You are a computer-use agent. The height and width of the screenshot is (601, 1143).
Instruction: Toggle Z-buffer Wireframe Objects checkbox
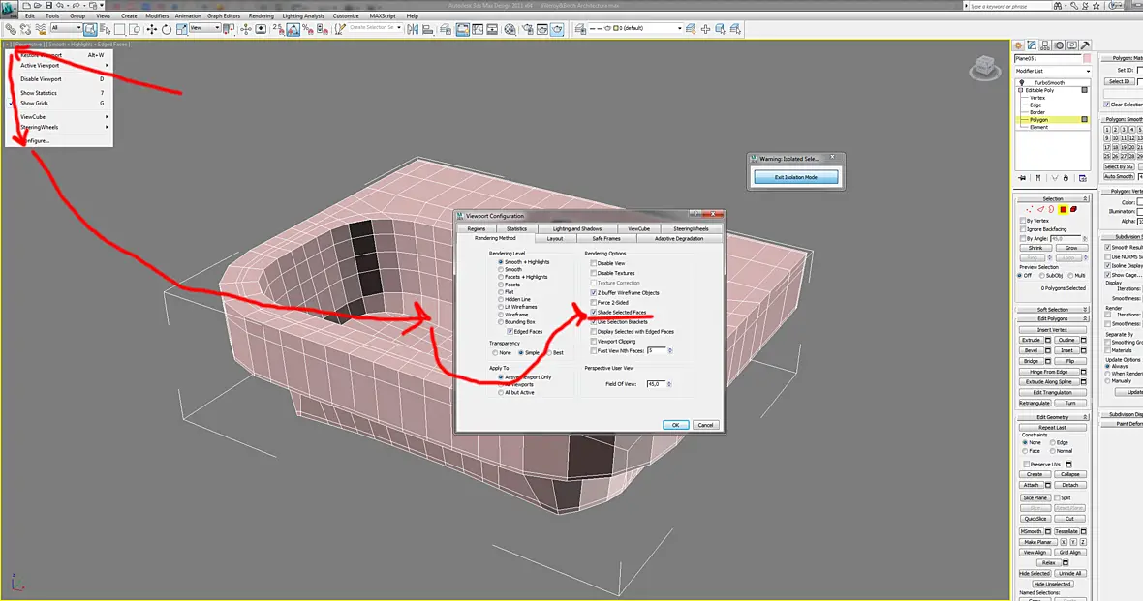[x=594, y=292]
